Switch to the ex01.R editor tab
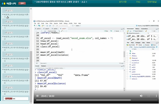Viewport: 161px width, 104px height. pos(38,29)
